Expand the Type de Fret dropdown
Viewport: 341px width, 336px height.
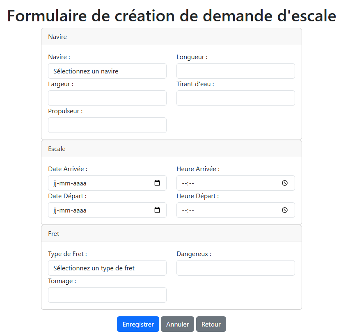[x=107, y=268]
